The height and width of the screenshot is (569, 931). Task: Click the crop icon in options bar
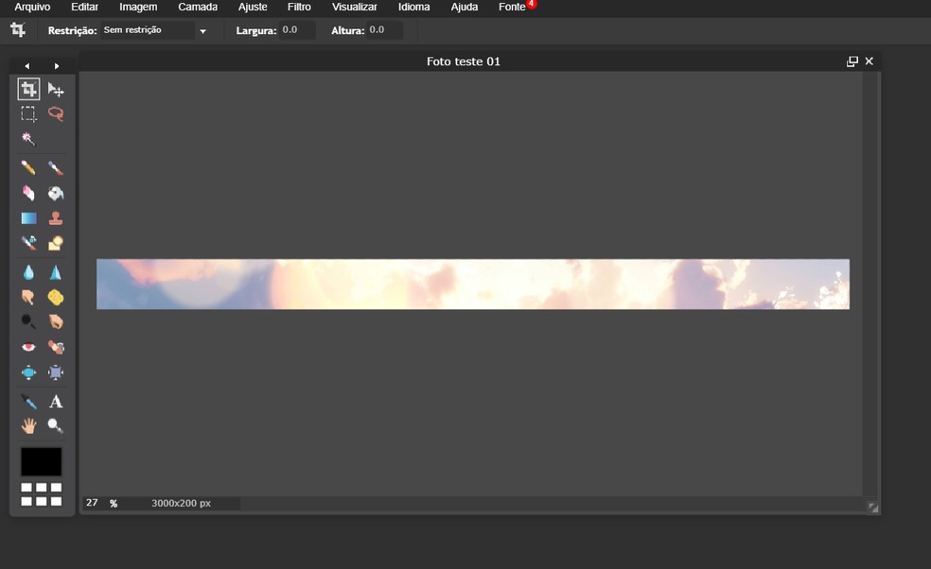pos(18,29)
